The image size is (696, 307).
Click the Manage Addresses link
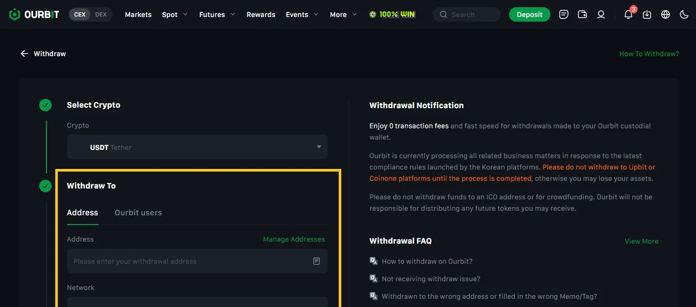[x=294, y=239]
